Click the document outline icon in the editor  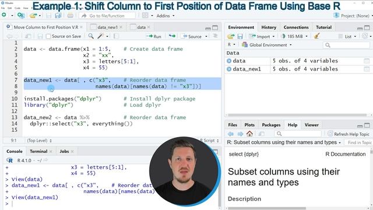(x=215, y=36)
